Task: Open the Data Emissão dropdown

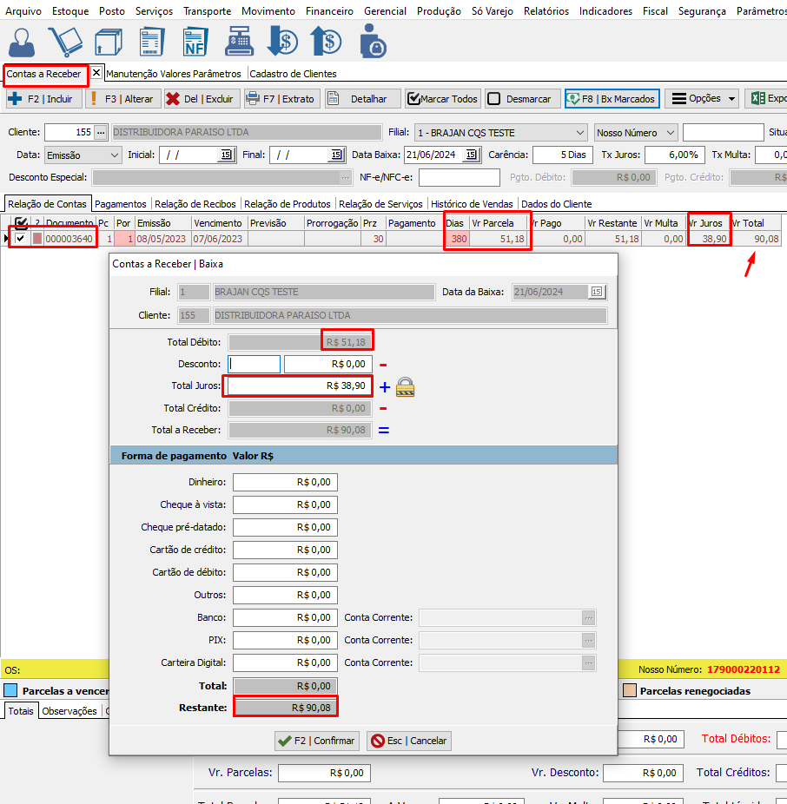Action: point(115,155)
